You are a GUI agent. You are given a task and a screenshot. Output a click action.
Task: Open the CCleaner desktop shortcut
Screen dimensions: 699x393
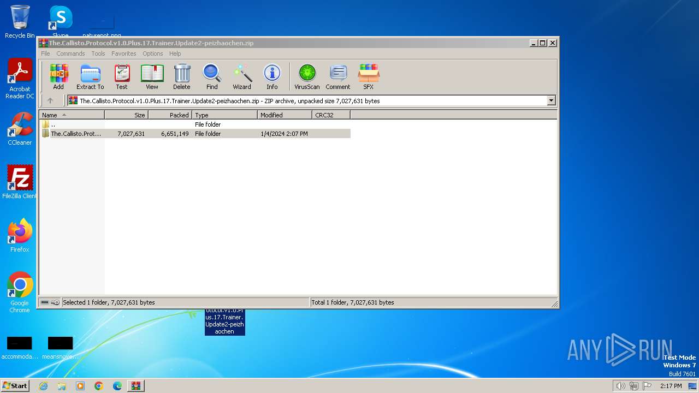tap(20, 129)
